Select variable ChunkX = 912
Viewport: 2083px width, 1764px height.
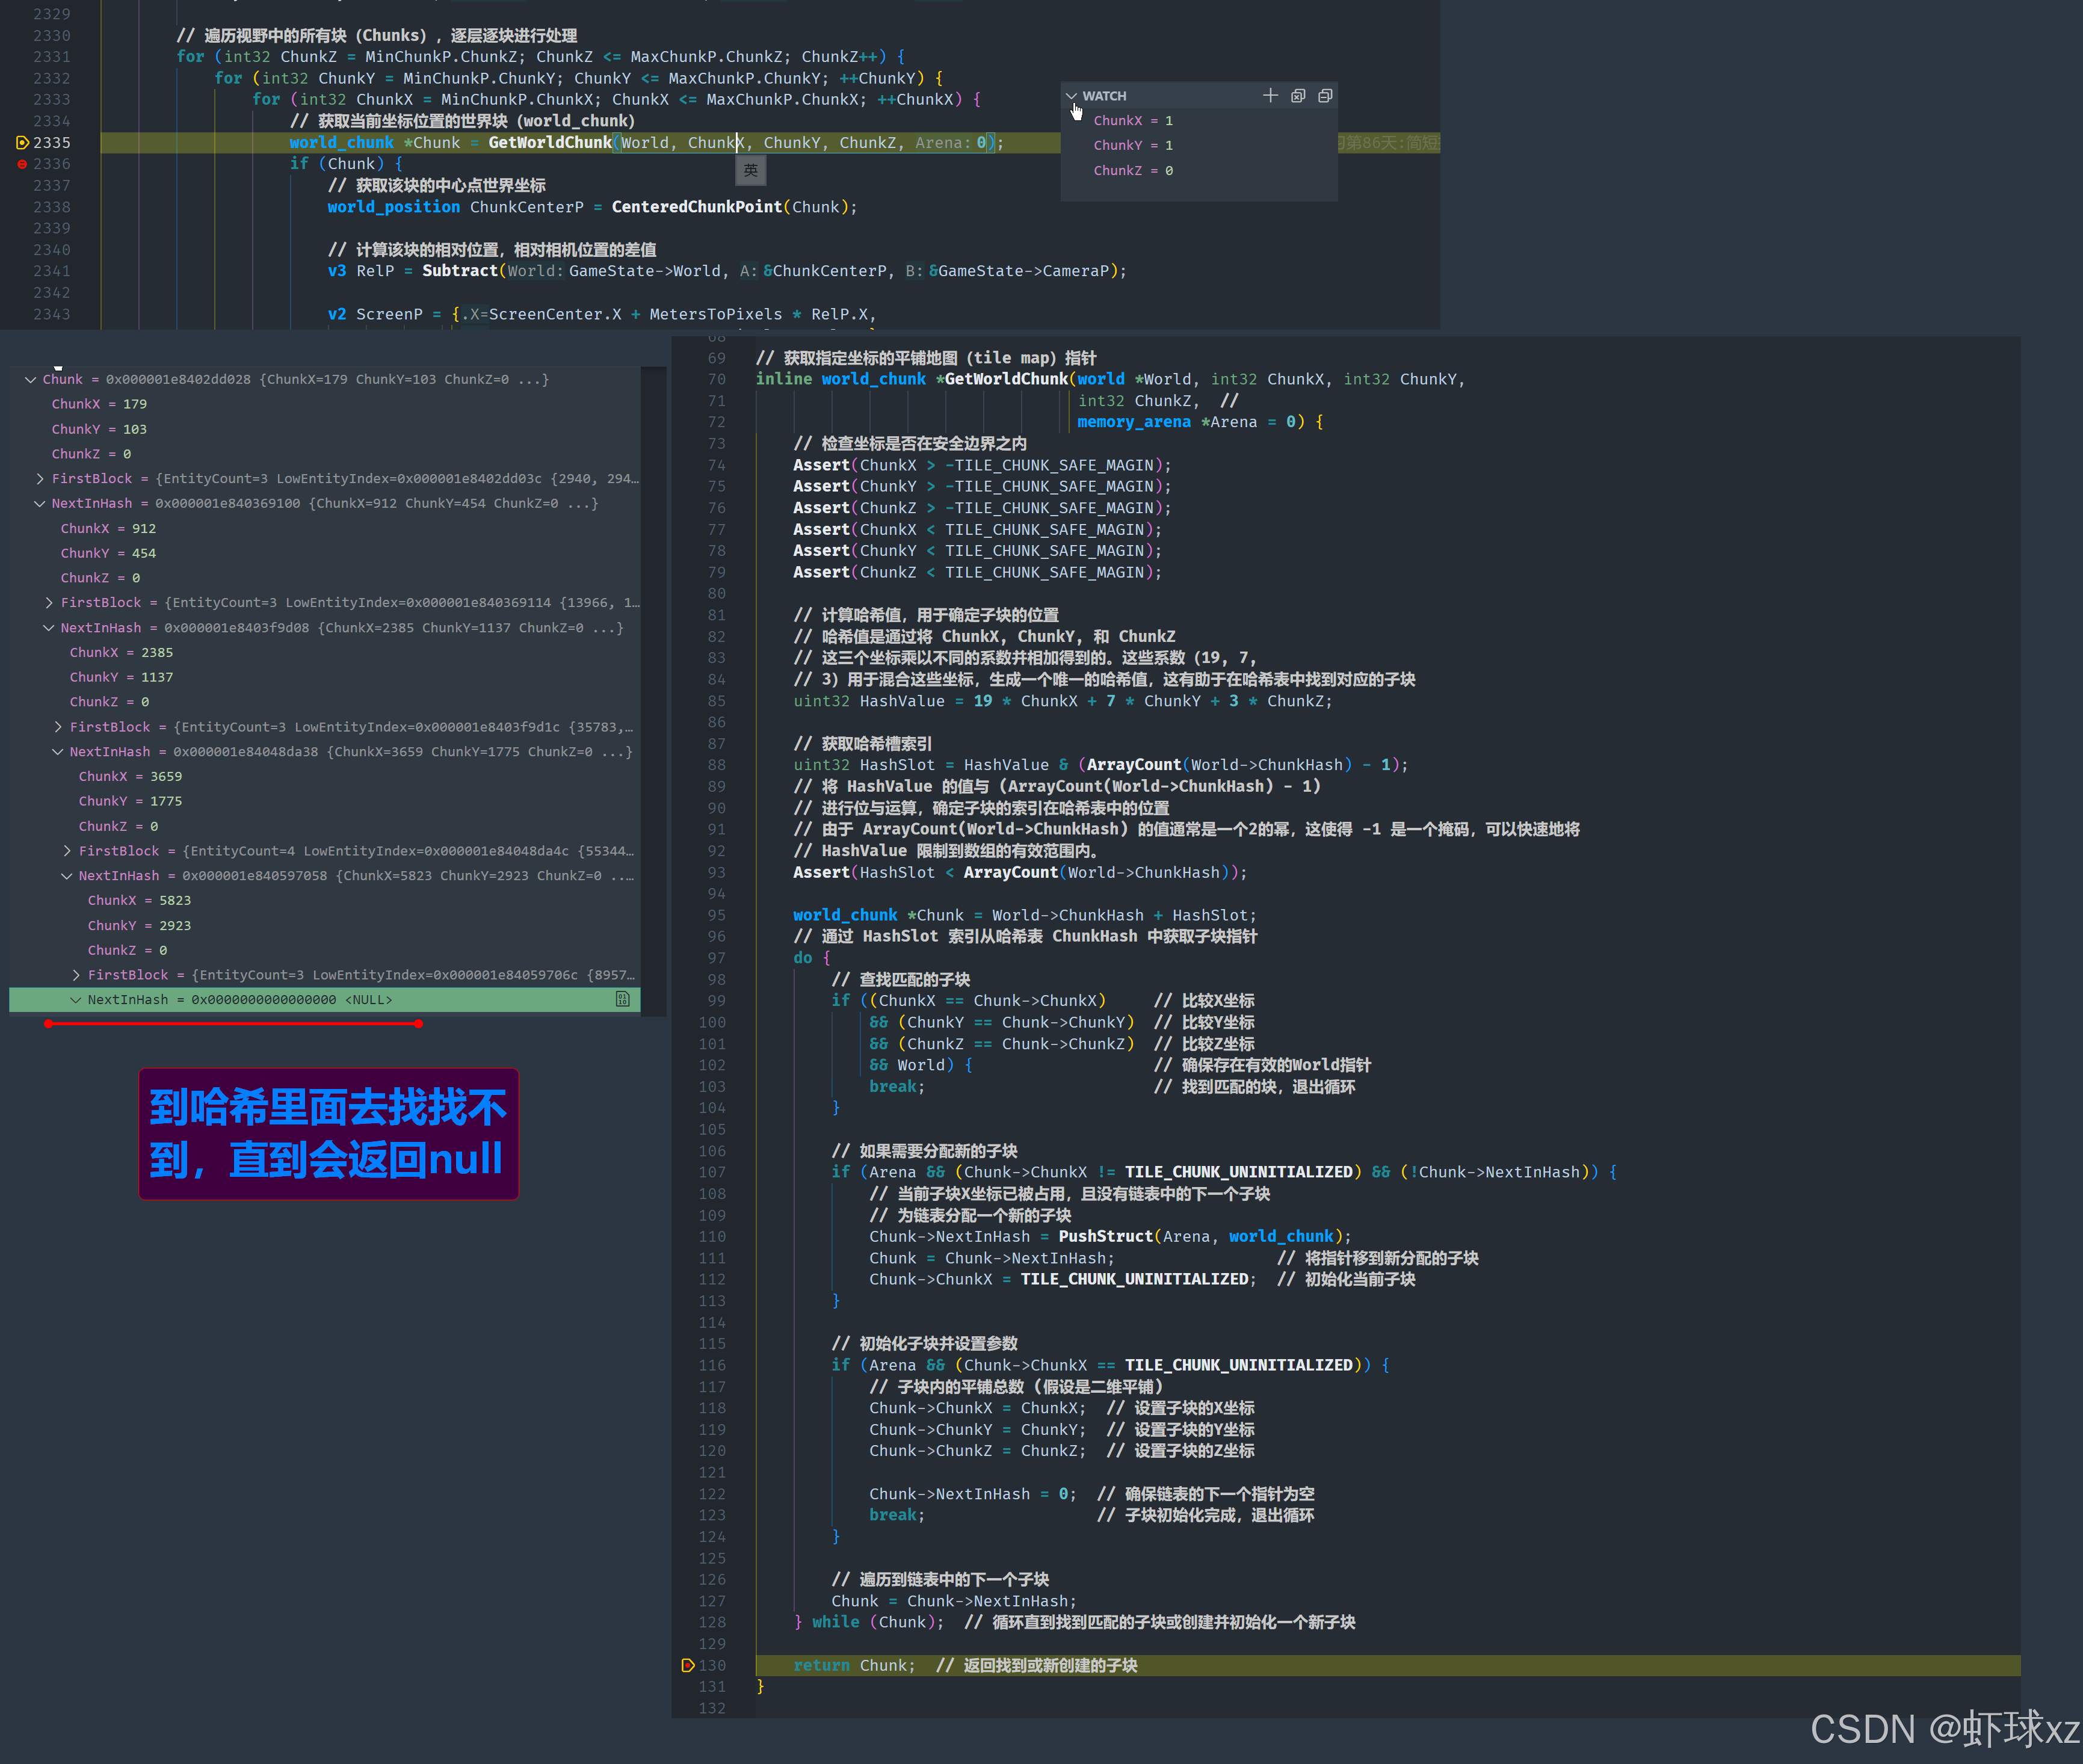click(108, 528)
